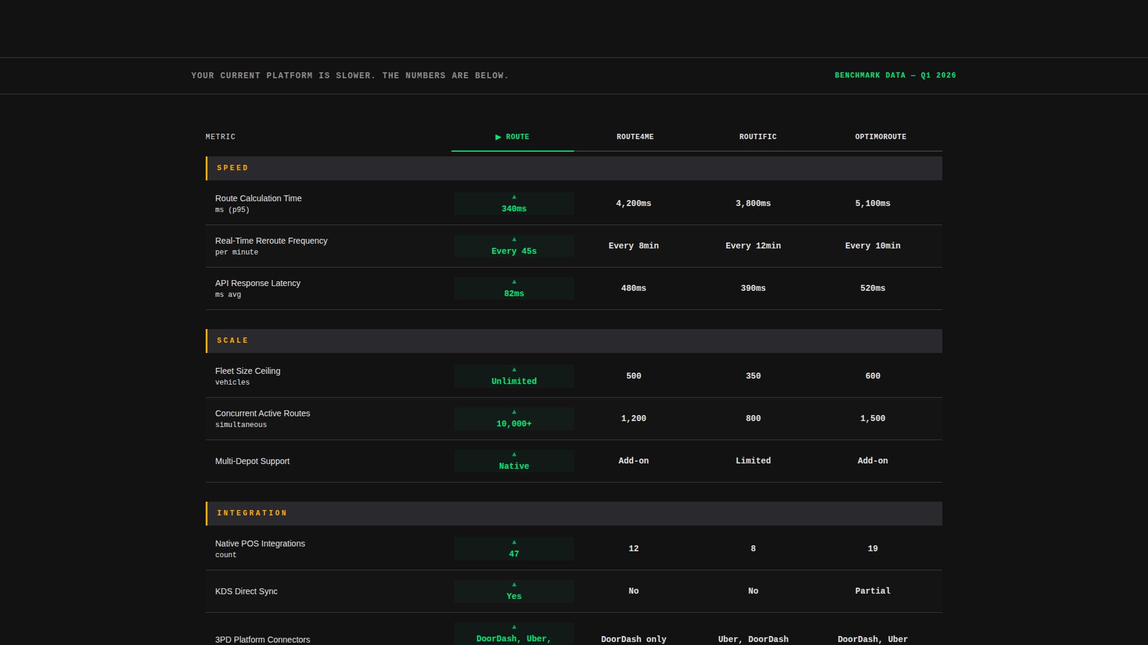1148x645 pixels.
Task: Click the 3PD Platform Connectors label
Action: (262, 640)
